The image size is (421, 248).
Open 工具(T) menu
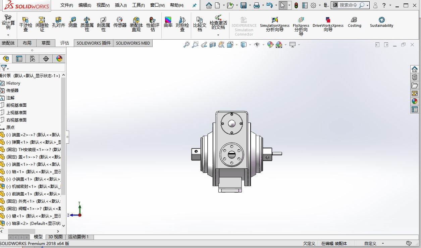[x=139, y=5]
